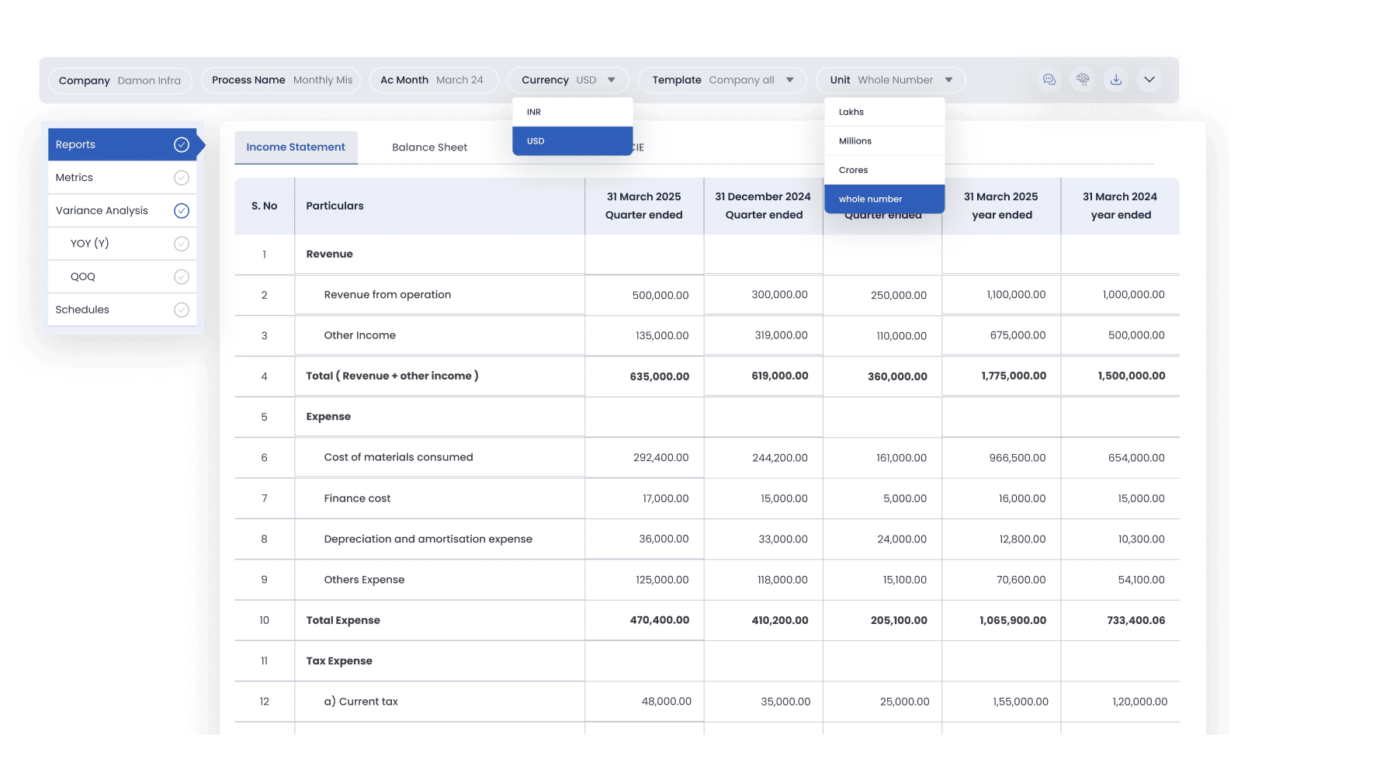Toggle the YOY (Y) check circle
Image resolution: width=1373 pixels, height=780 pixels.
point(182,244)
